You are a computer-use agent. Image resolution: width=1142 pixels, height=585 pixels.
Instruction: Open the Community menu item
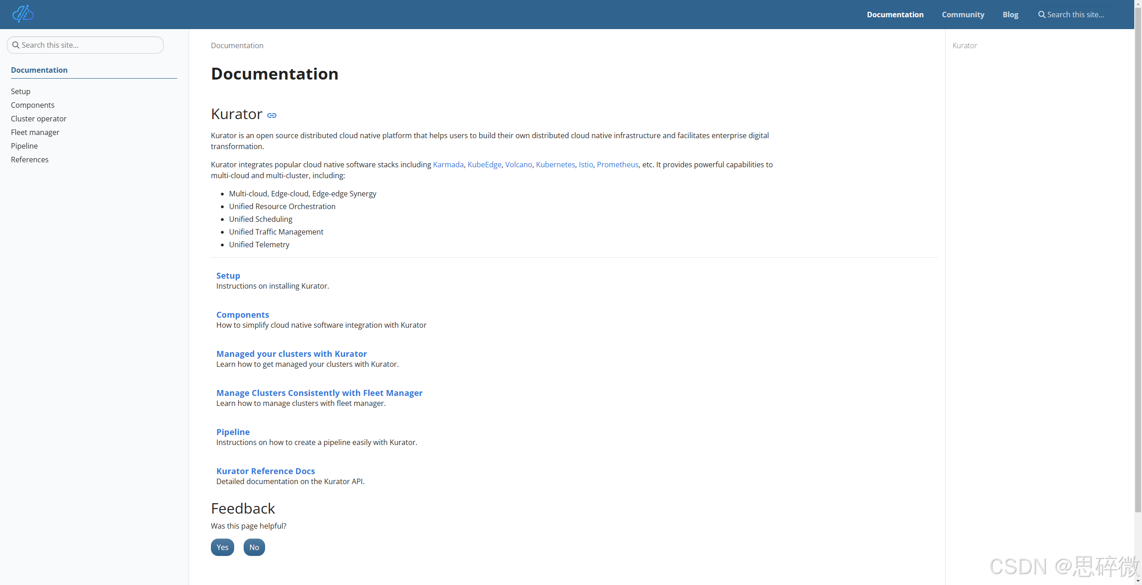coord(963,15)
